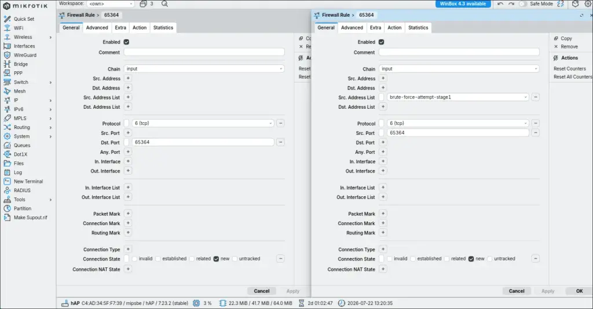Click the redo arrow in top toolbar
Viewport: 593px width, 309px height.
511,4
